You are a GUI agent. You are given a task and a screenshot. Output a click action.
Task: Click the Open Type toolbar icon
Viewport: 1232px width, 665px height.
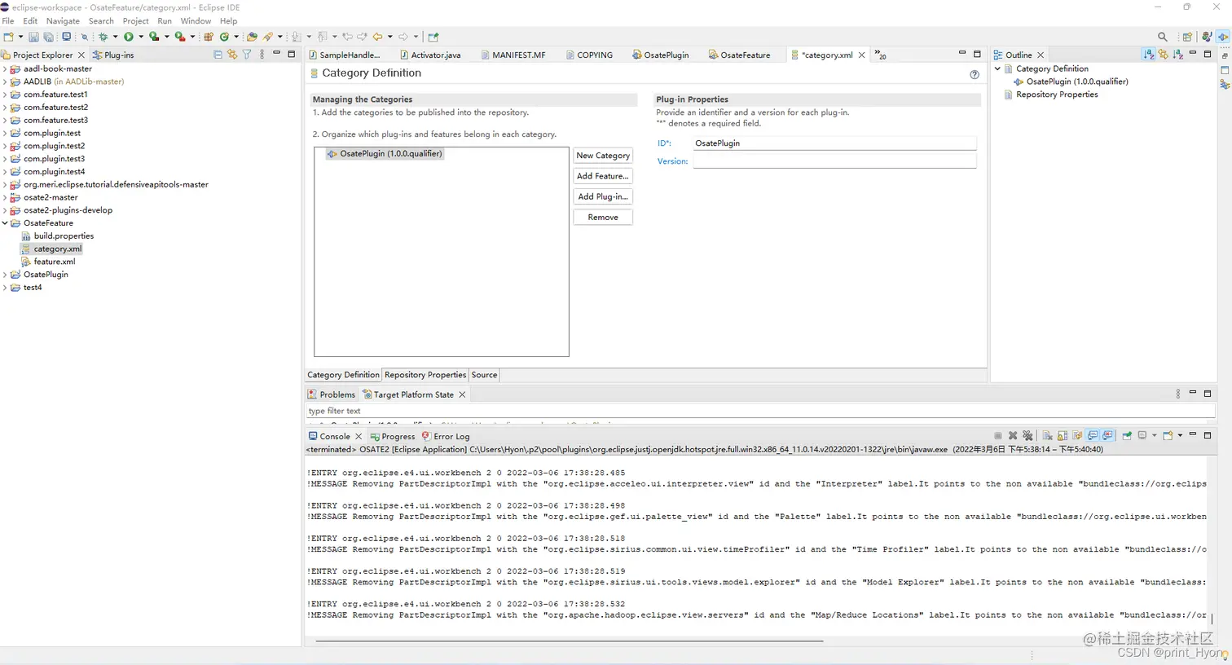coord(252,37)
